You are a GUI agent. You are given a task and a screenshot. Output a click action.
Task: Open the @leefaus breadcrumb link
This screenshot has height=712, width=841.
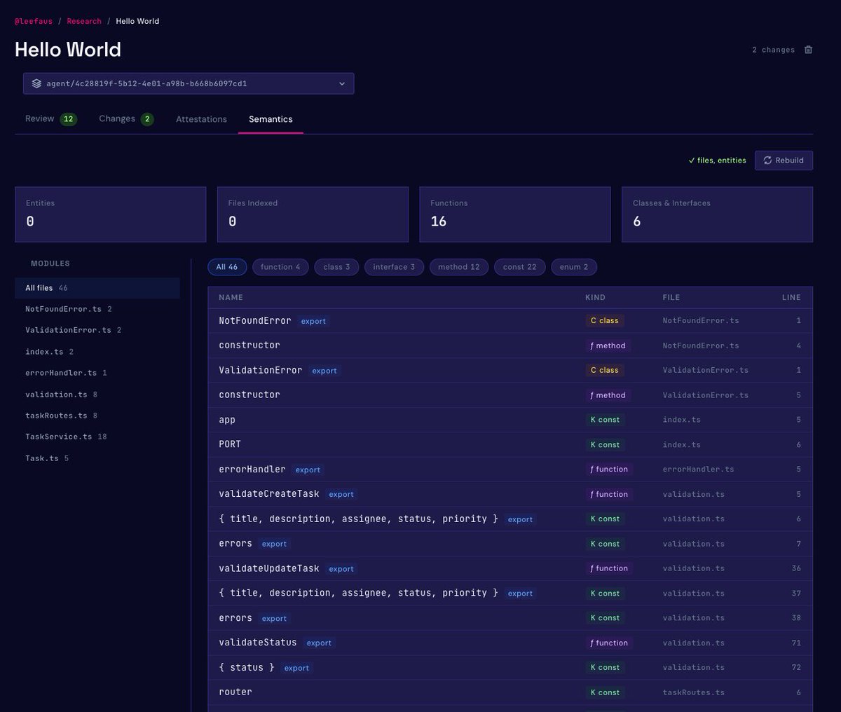point(34,21)
